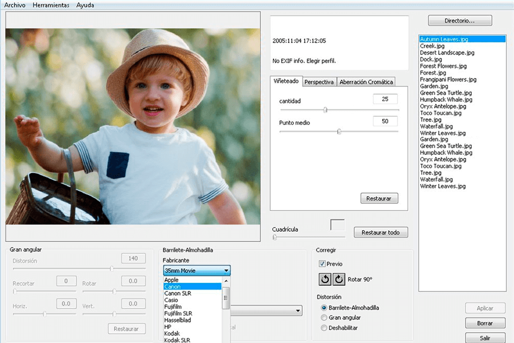Open the Aberración Cromática tab

coord(366,81)
